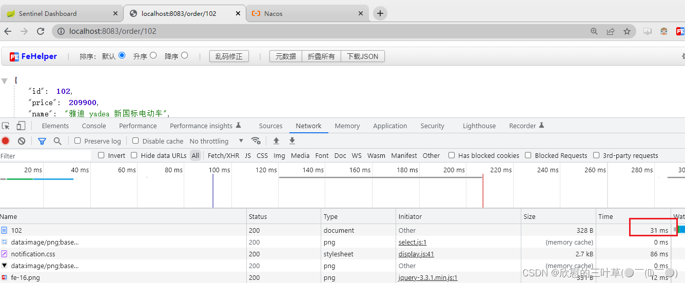Open the No throttling dropdown
The image size is (685, 283).
pos(217,141)
